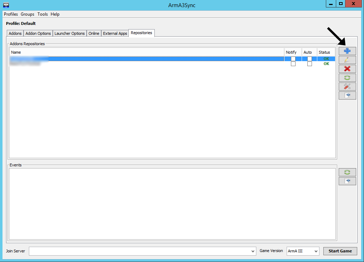
Task: Click the blue arrow button beside Events panel
Action: click(347, 181)
